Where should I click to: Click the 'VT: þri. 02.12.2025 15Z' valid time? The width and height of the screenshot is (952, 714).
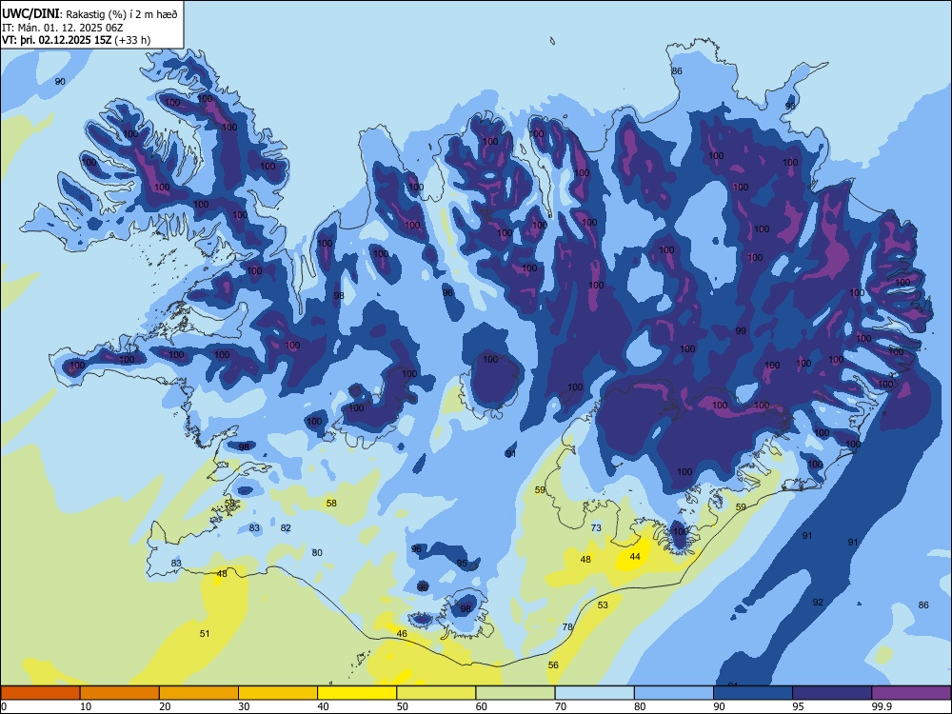[x=56, y=40]
